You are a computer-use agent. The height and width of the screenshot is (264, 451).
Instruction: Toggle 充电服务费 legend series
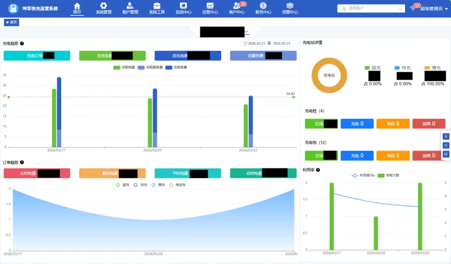[150, 68]
